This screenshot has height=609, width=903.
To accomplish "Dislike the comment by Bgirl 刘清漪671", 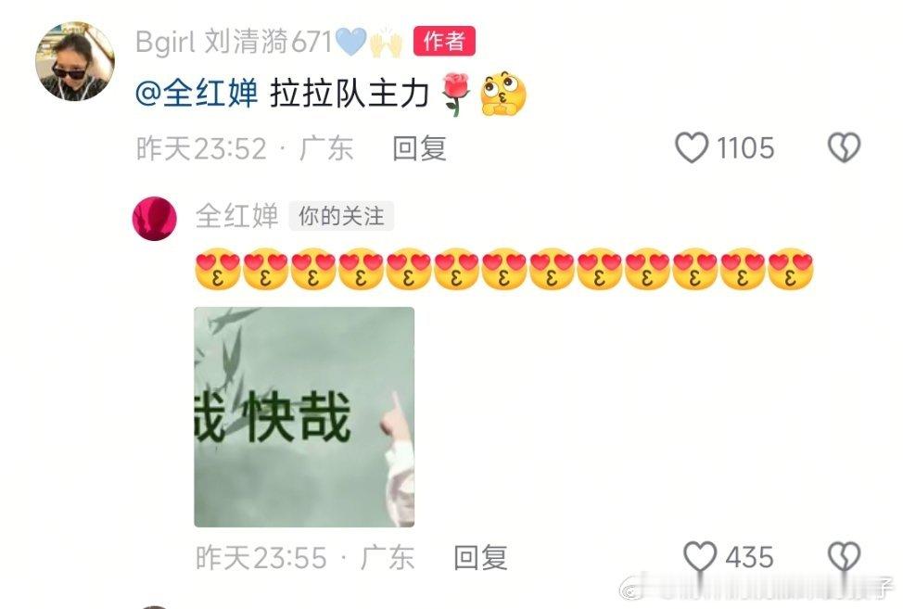I will pos(844,148).
